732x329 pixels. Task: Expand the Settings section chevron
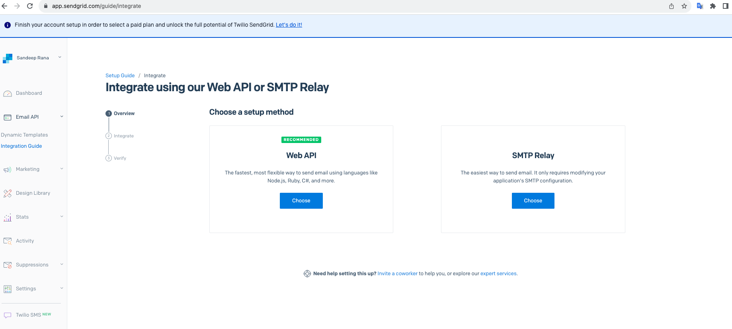(62, 288)
